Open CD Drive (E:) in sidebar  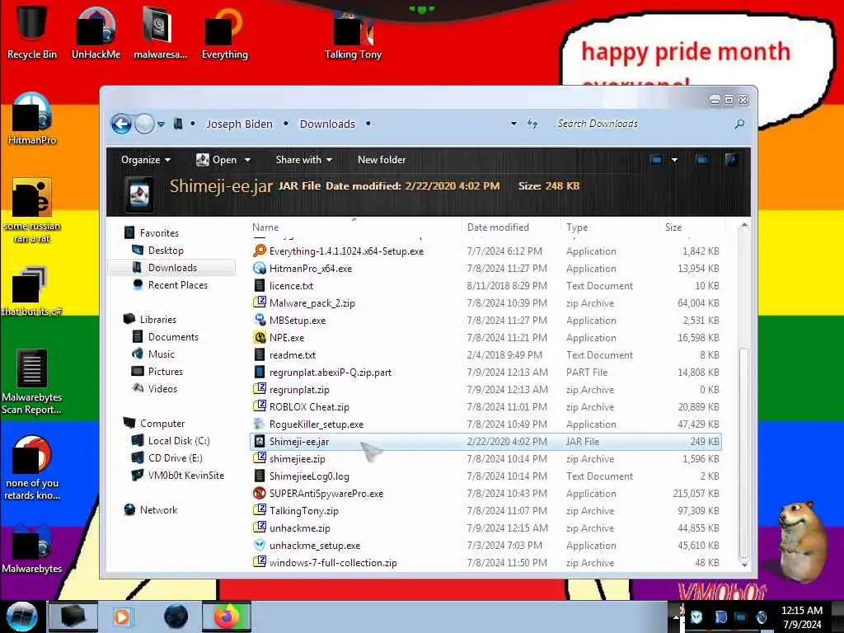point(175,458)
